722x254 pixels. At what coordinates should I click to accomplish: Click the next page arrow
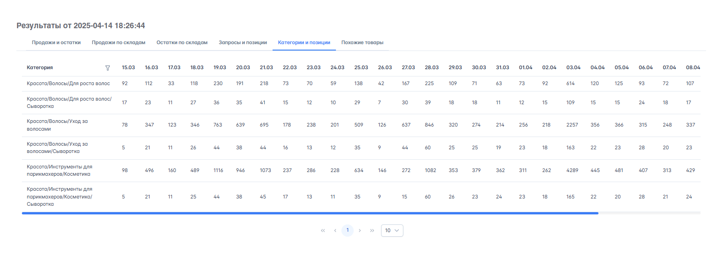(360, 231)
